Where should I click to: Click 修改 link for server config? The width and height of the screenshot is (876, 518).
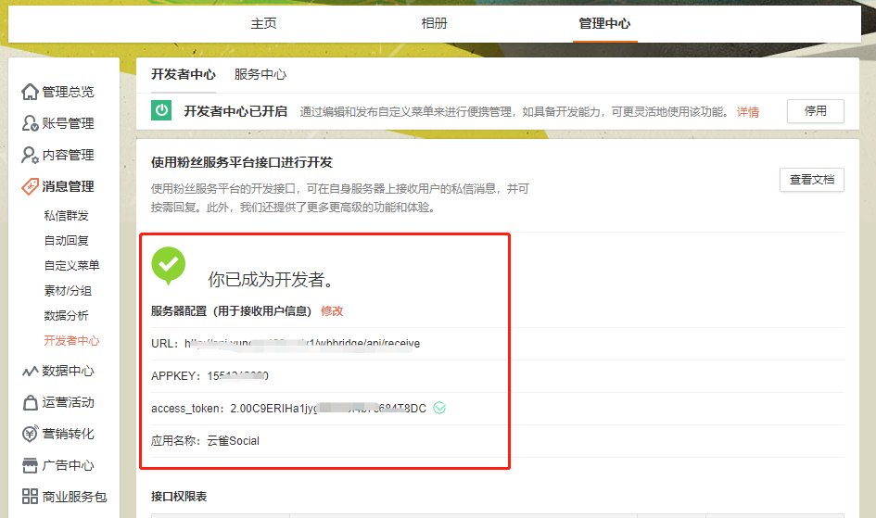coord(332,311)
